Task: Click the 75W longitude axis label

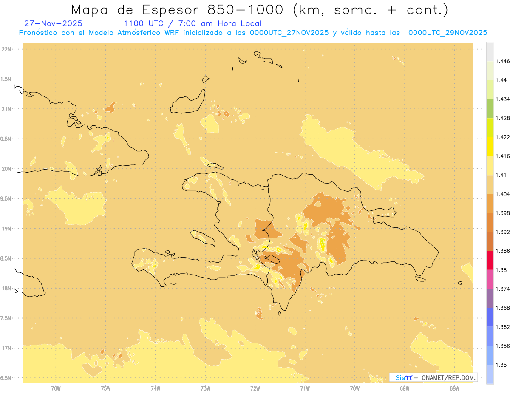Action: click(105, 388)
